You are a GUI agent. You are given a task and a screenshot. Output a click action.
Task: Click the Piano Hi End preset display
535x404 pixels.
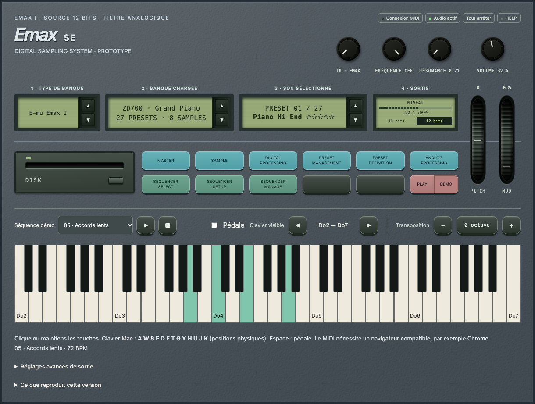[x=294, y=113]
